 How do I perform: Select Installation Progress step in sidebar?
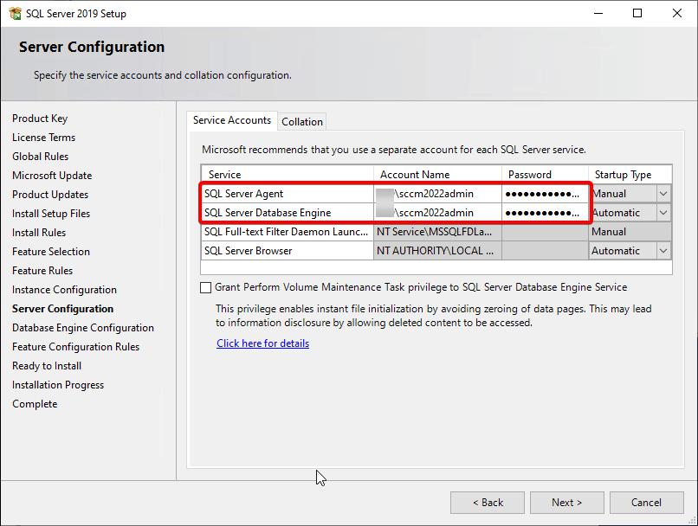coord(58,386)
